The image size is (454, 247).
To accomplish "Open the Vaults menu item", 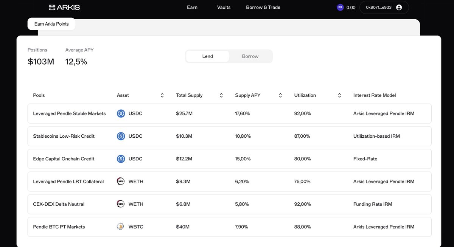I will point(224,7).
